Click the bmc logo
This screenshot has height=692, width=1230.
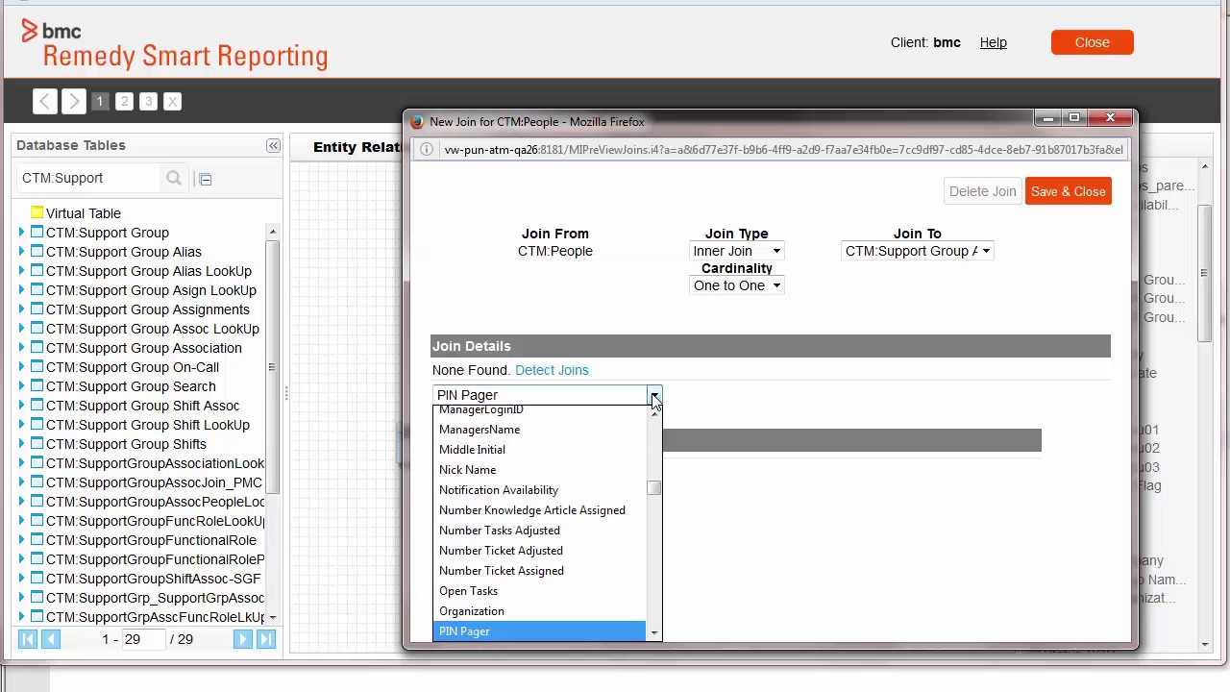(x=51, y=31)
